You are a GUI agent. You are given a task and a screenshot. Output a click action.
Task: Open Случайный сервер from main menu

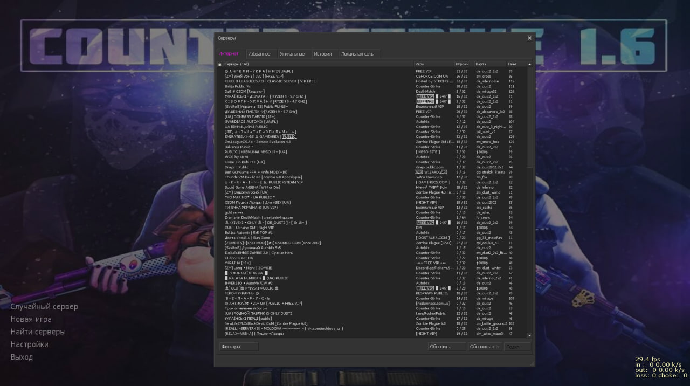(x=44, y=306)
